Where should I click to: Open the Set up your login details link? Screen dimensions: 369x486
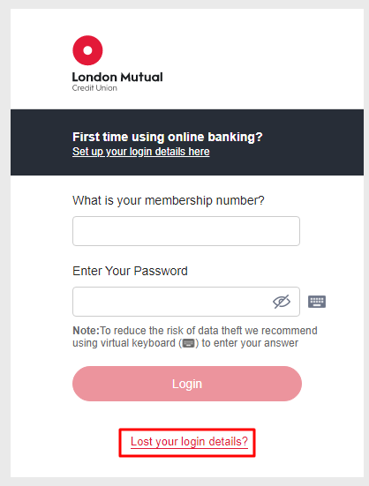(x=140, y=152)
